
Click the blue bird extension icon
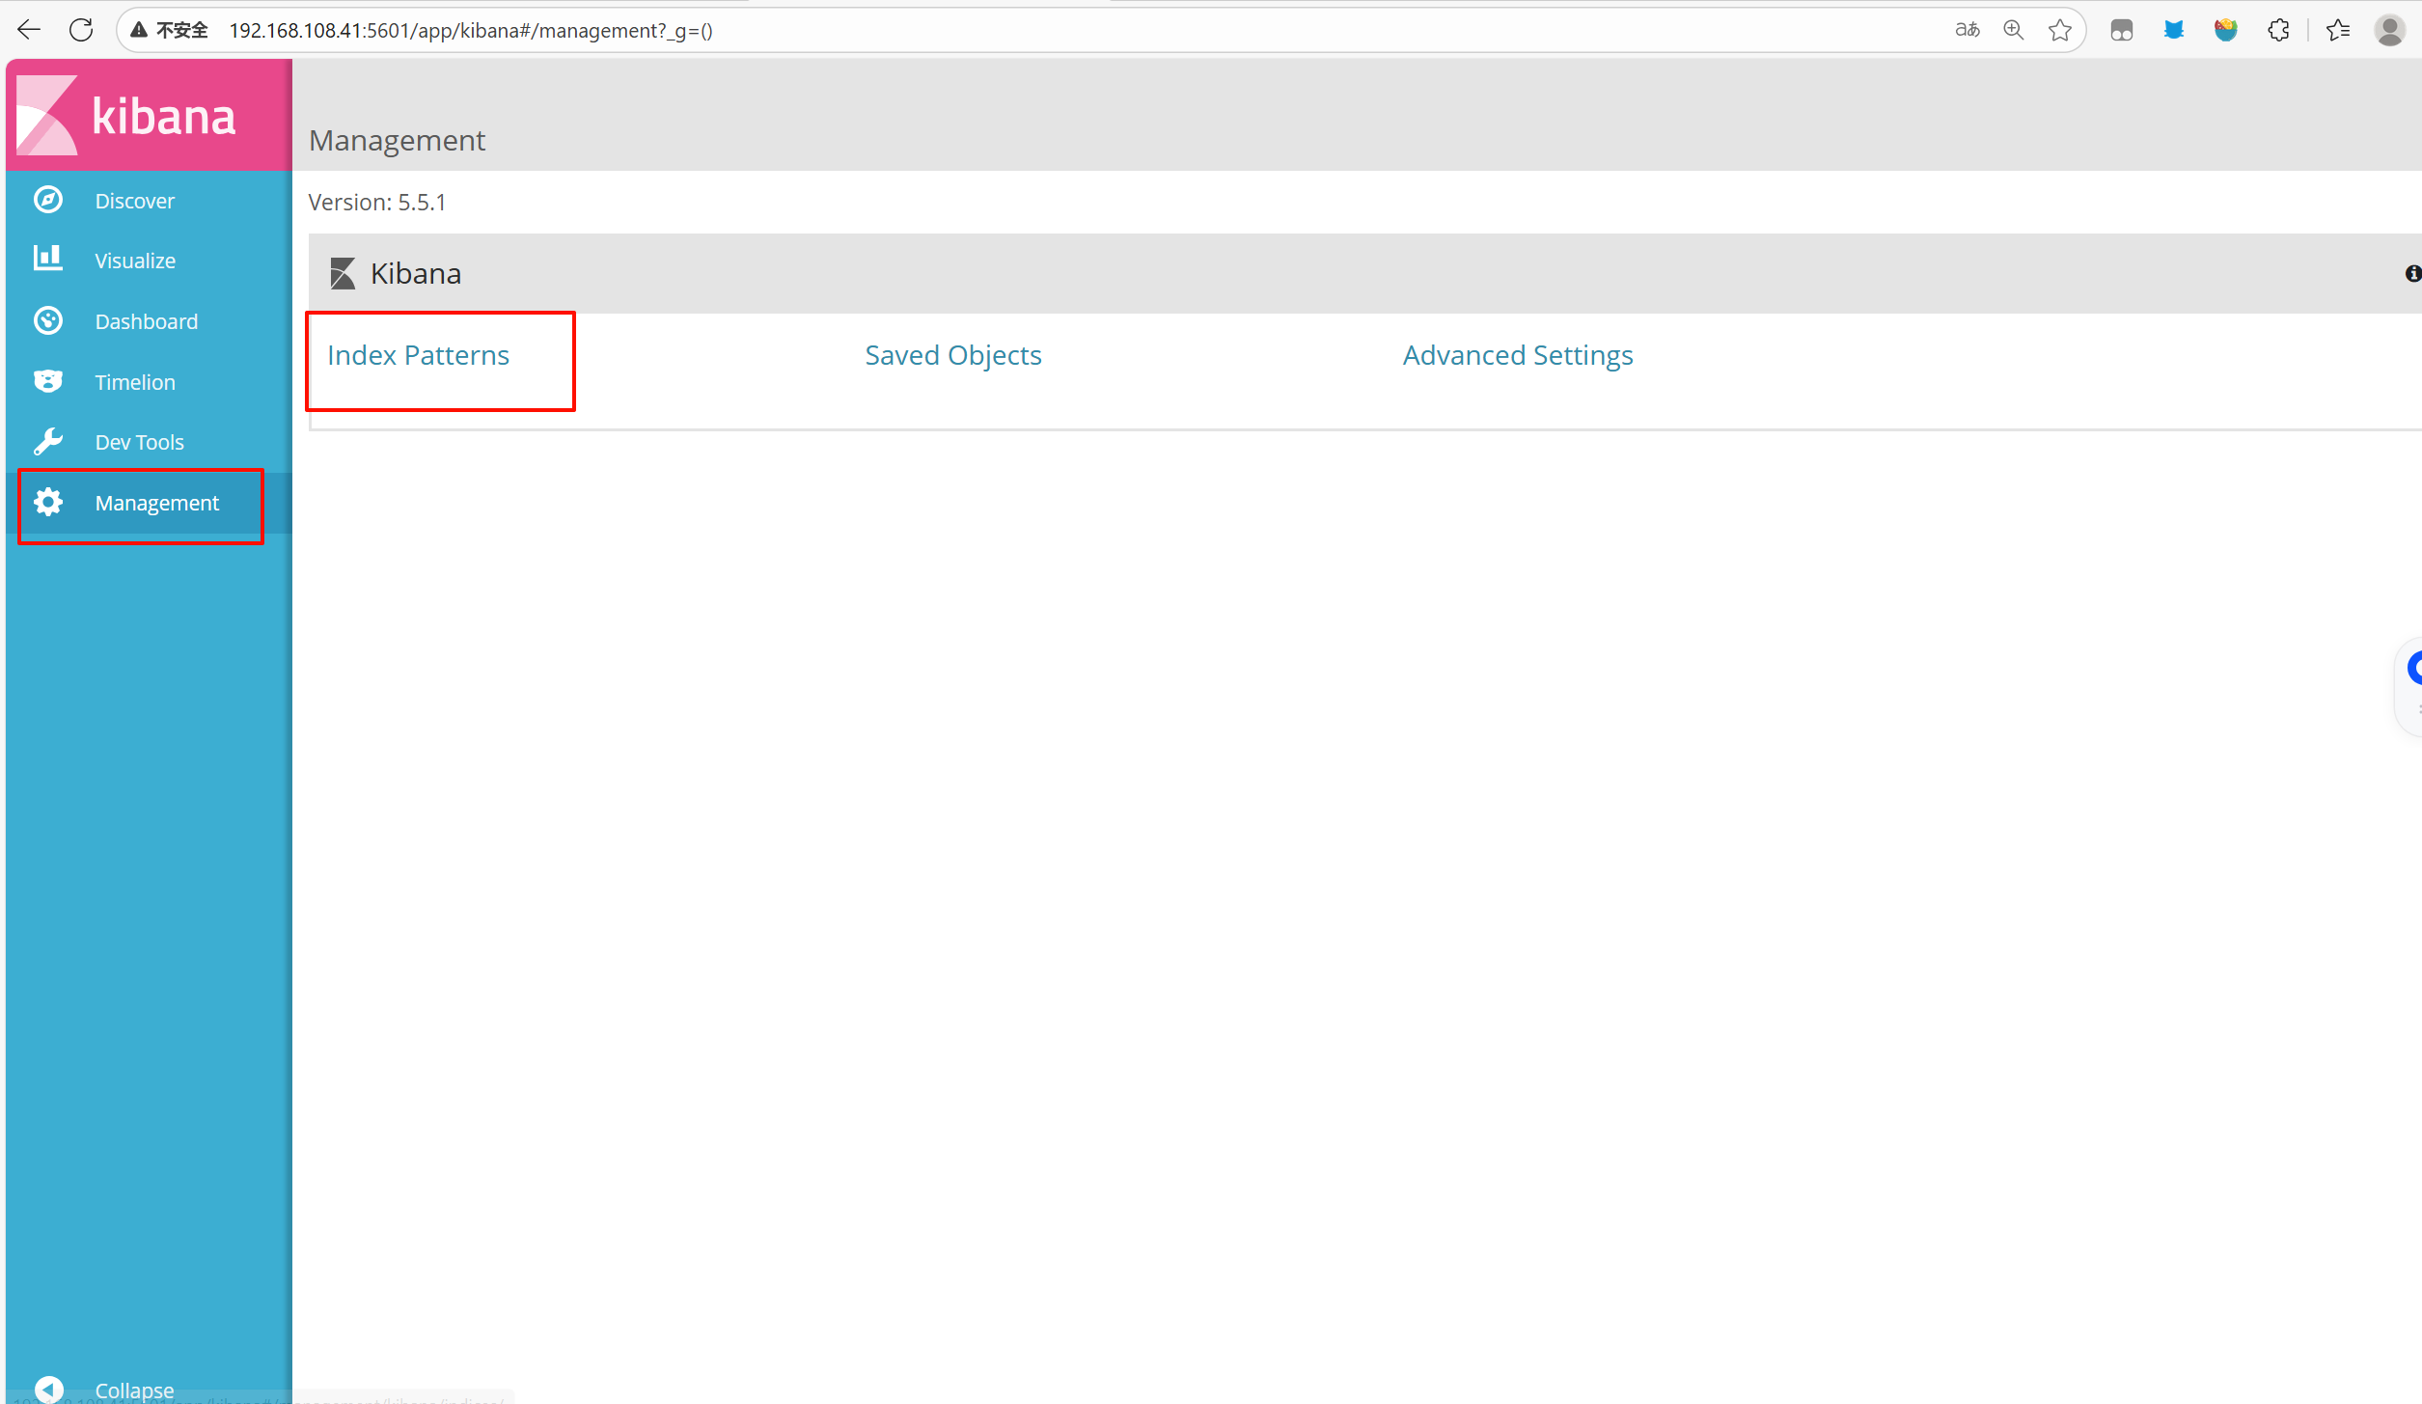point(2174,30)
